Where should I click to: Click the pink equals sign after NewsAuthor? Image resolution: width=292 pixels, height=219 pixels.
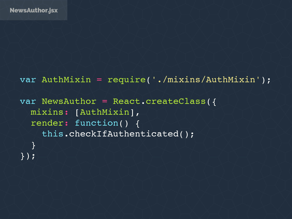click(x=105, y=102)
